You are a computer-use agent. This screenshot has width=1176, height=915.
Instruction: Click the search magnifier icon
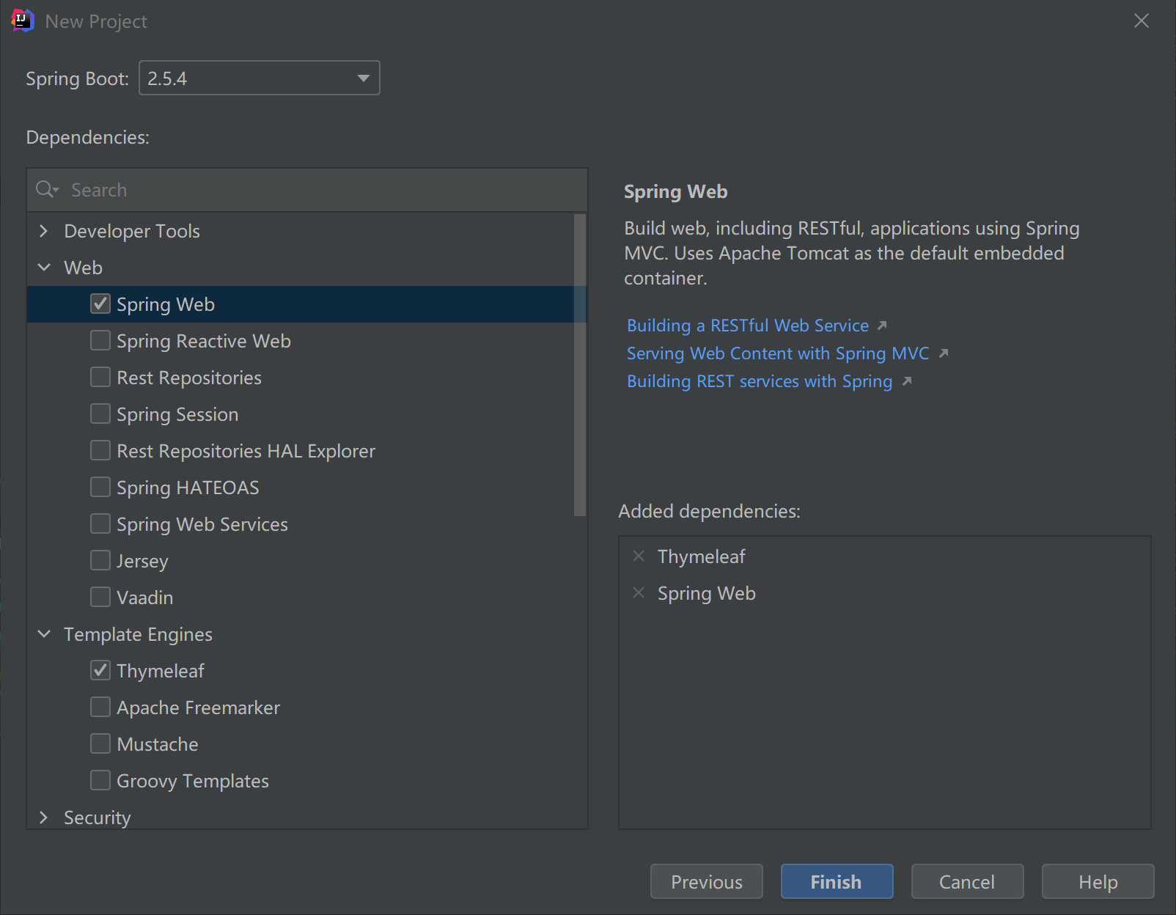(46, 189)
